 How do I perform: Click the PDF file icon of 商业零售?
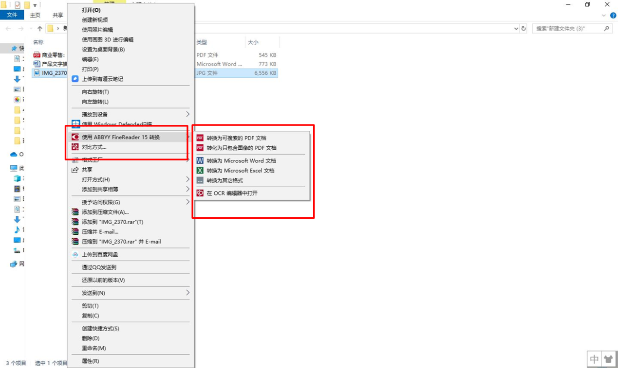click(37, 55)
